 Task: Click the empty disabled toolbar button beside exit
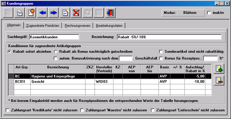[99, 13]
